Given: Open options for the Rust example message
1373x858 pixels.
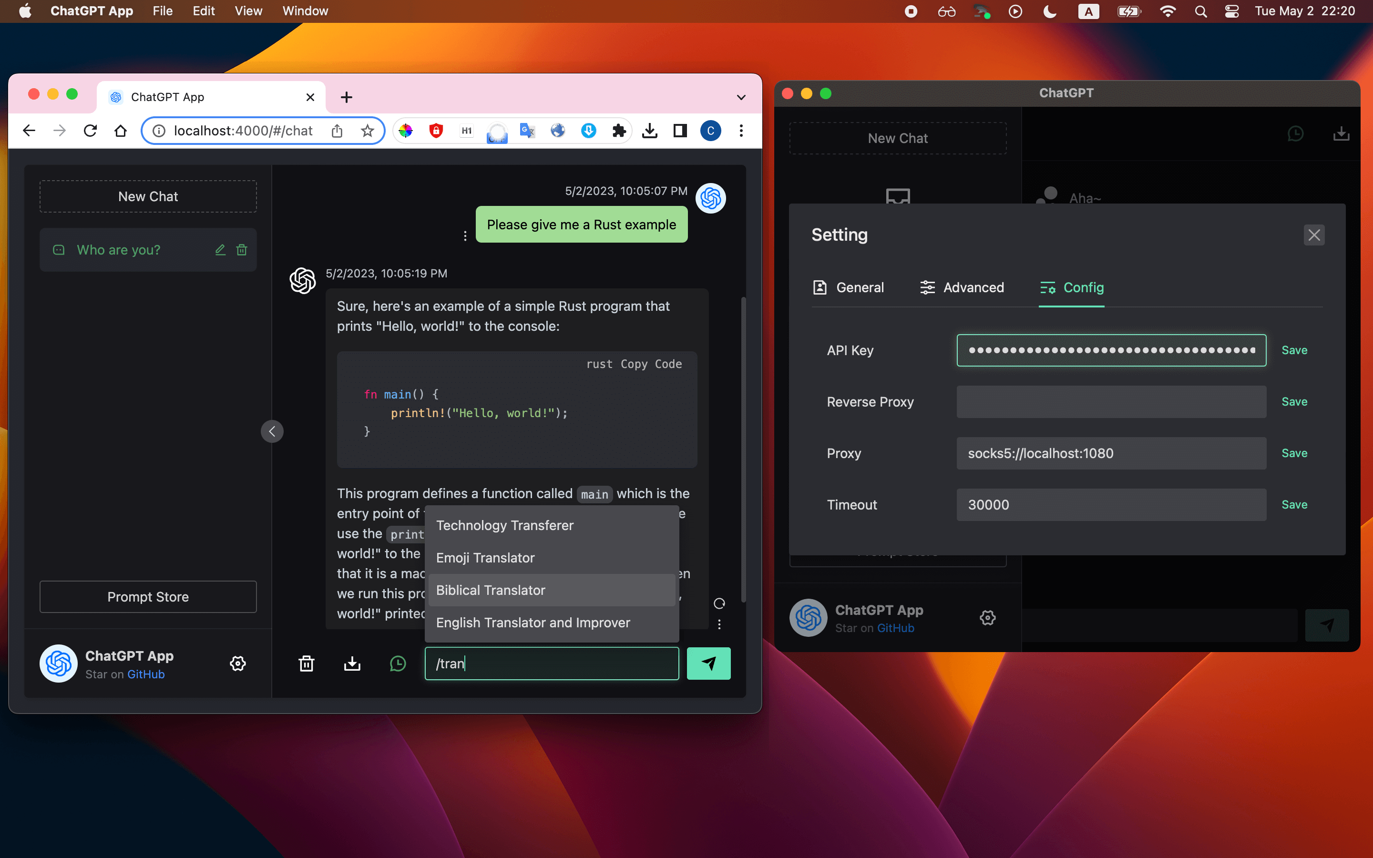Looking at the screenshot, I should 465,235.
